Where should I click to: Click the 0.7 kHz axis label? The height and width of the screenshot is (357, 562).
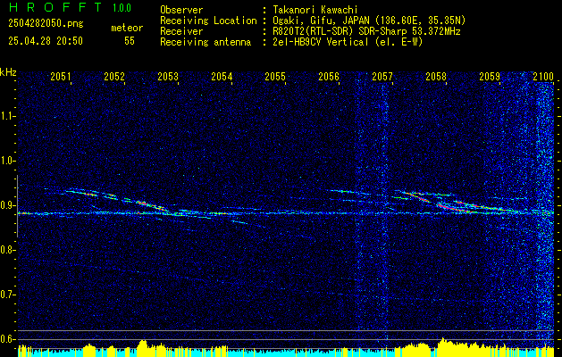point(7,295)
